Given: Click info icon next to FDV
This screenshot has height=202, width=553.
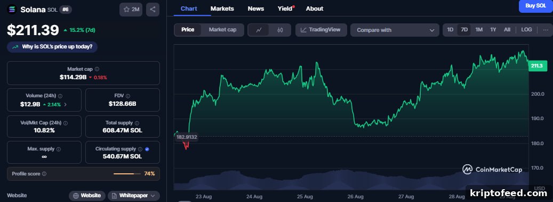Looking at the screenshot, I should coord(128,96).
